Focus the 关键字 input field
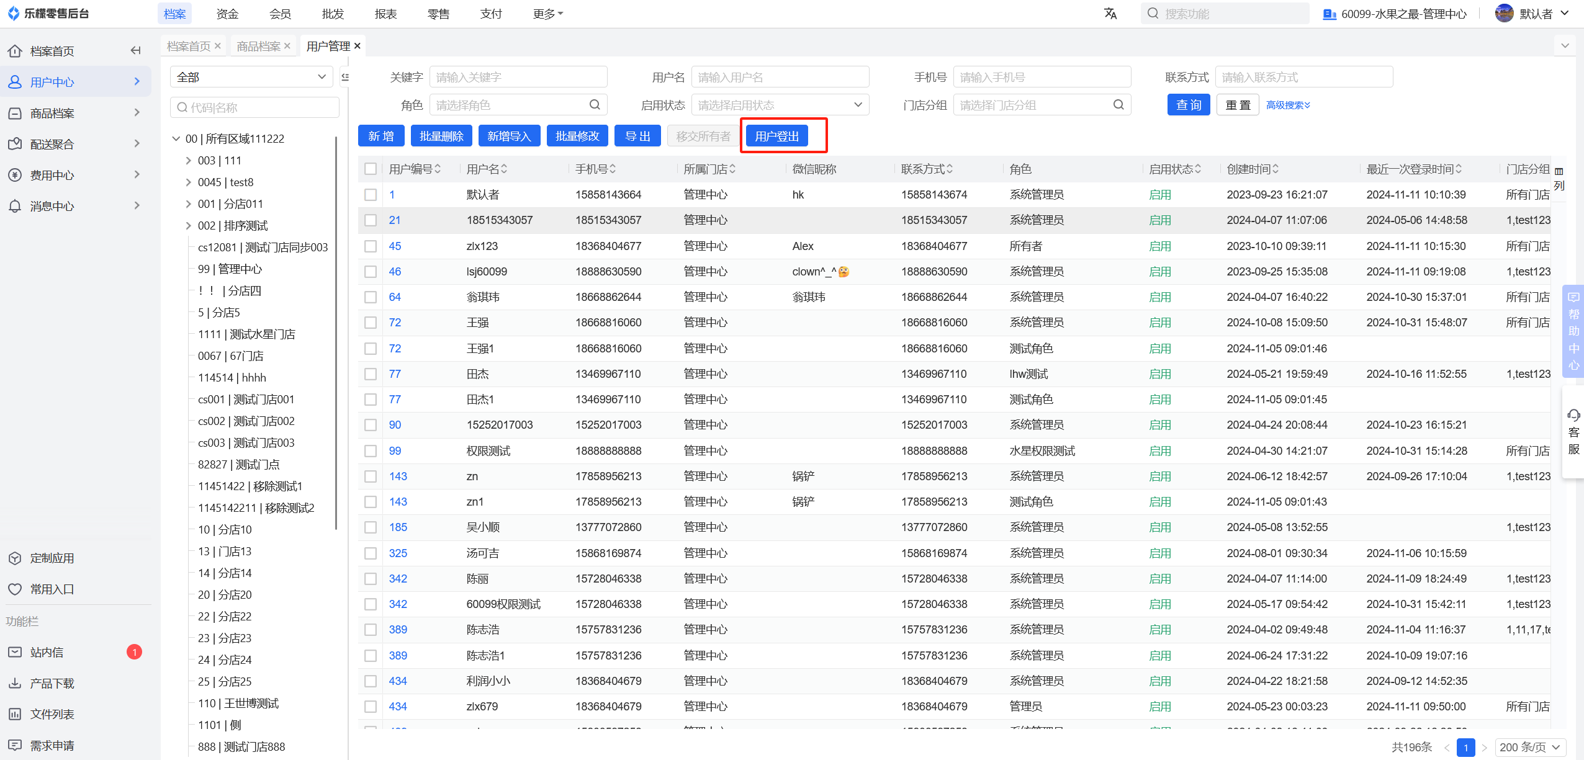This screenshot has width=1584, height=760. (518, 77)
